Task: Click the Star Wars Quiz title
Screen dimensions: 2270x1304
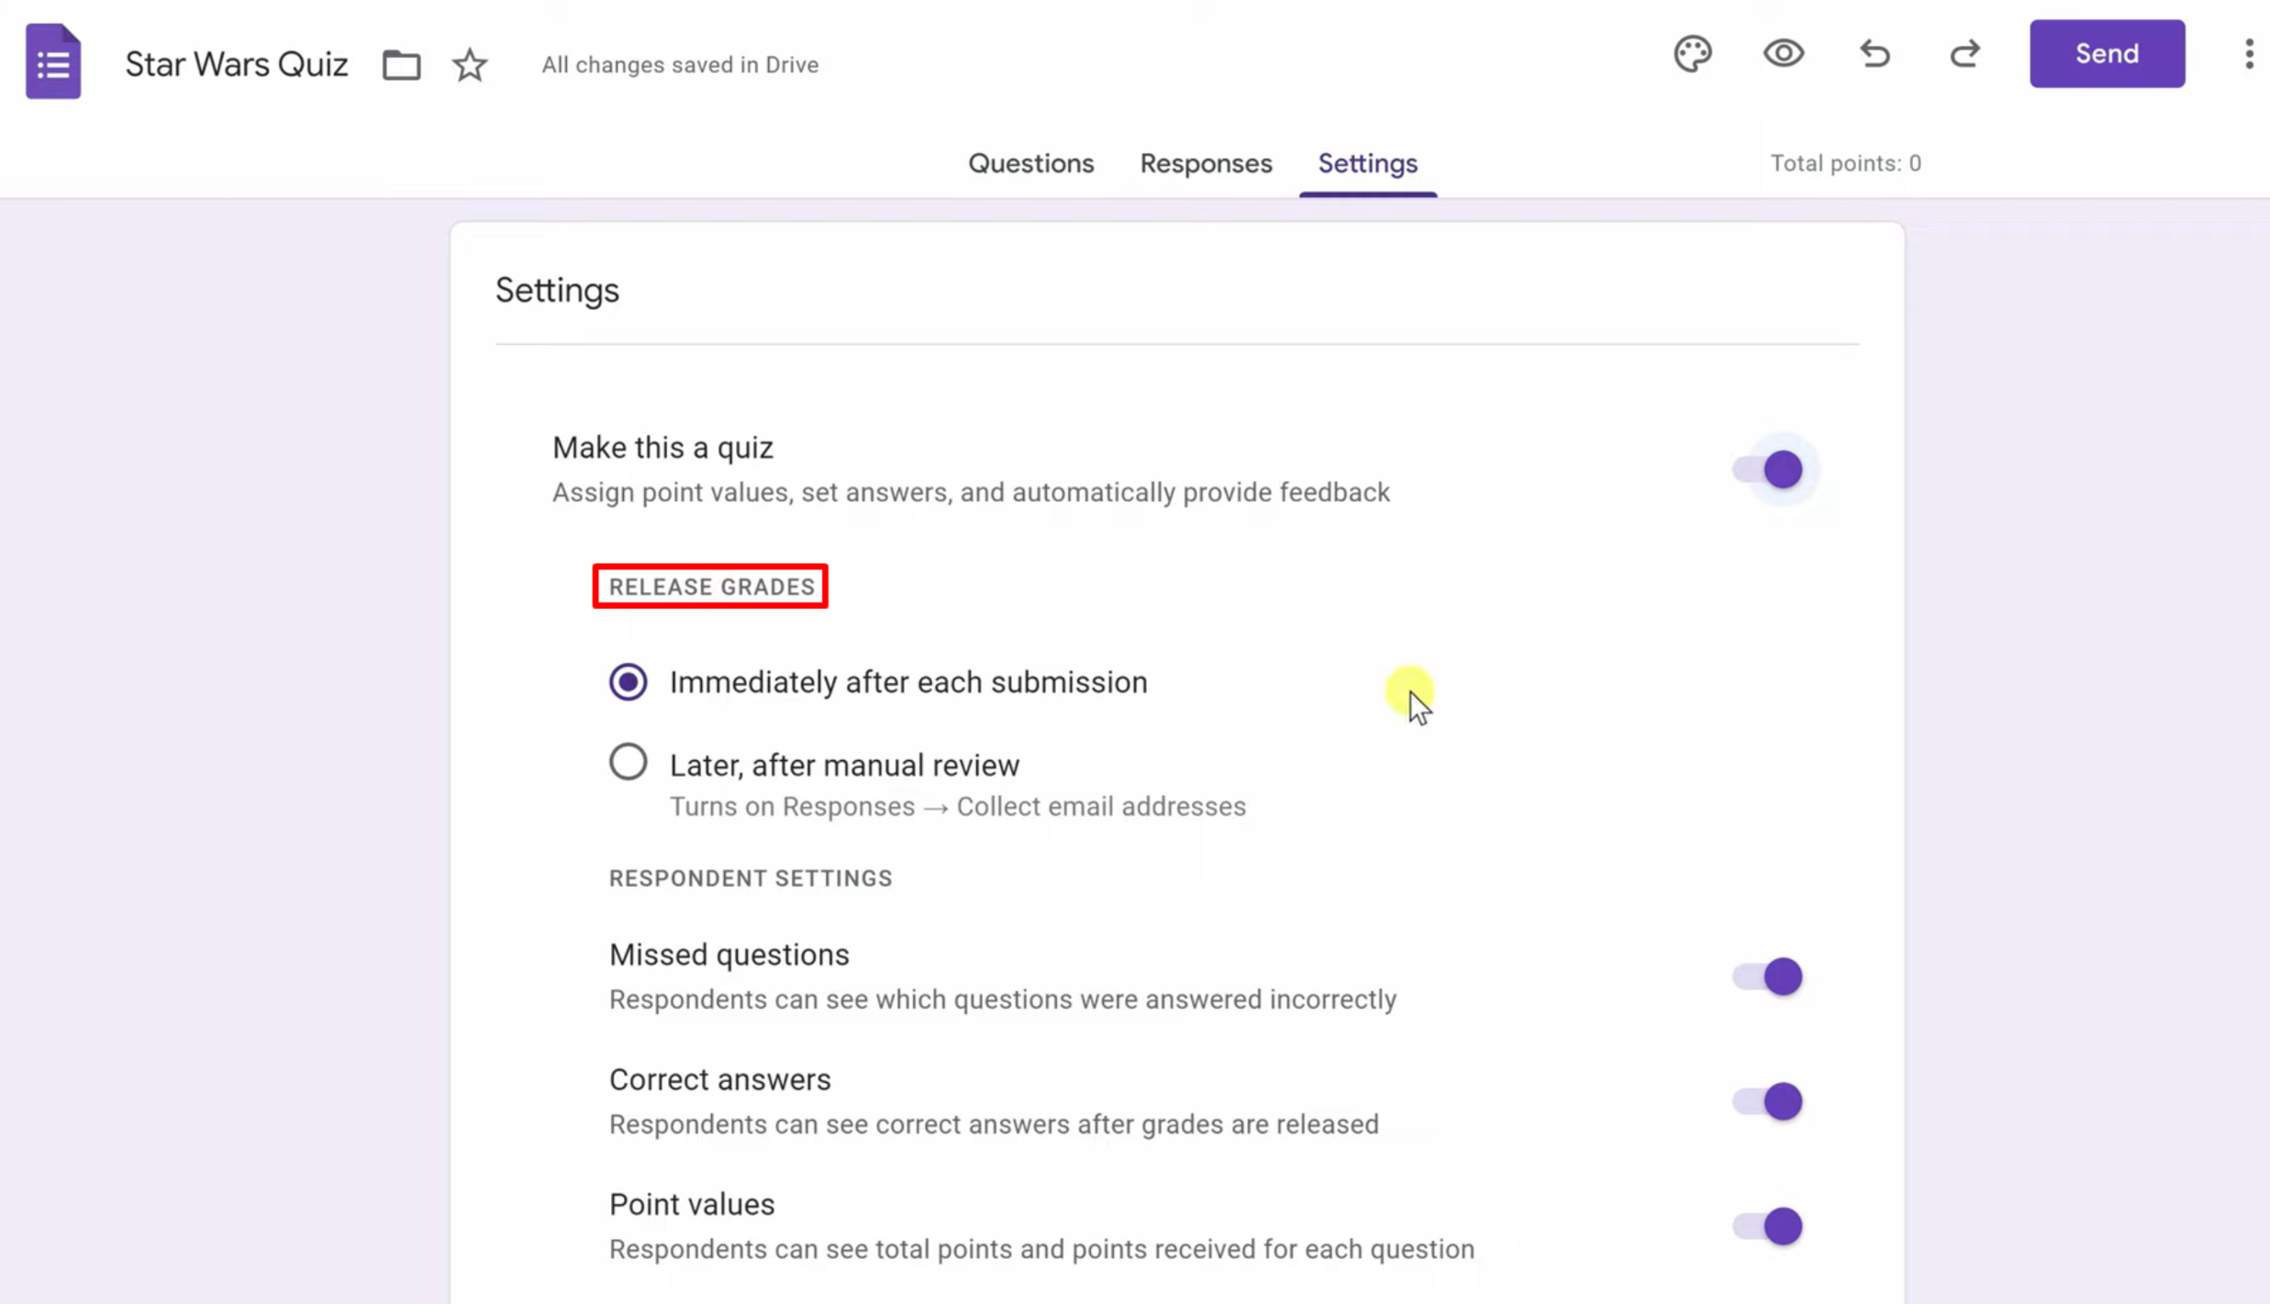Action: [237, 65]
